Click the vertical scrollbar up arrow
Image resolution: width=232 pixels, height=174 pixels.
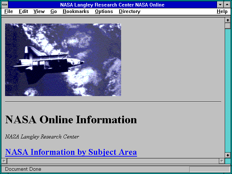(228, 20)
